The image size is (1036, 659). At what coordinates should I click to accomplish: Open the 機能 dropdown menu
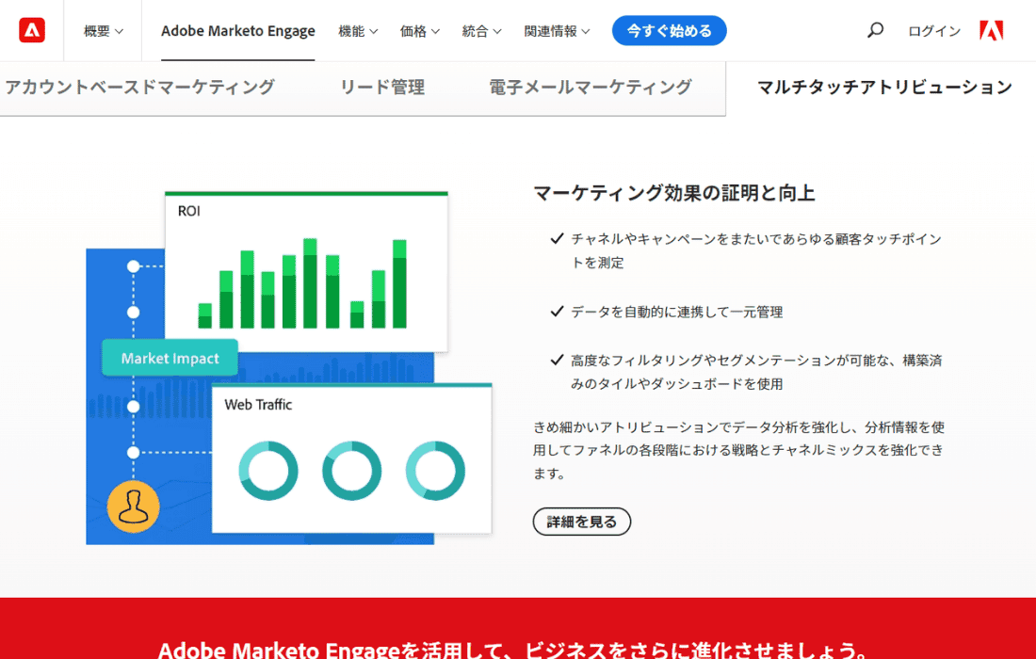pyautogui.click(x=358, y=31)
